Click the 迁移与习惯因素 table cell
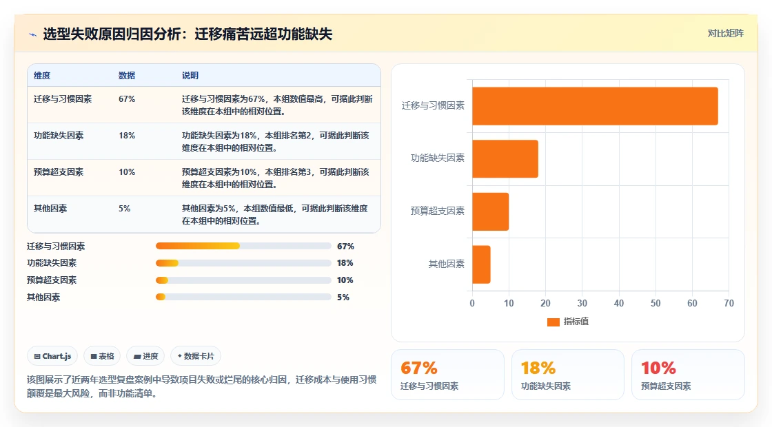This screenshot has width=772, height=427. [x=63, y=99]
